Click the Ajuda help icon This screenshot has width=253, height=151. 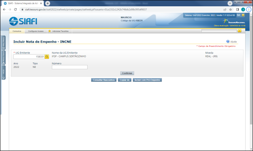(228, 41)
